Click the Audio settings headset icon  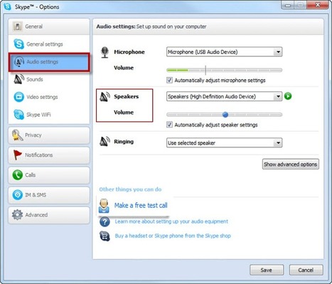coord(19,62)
